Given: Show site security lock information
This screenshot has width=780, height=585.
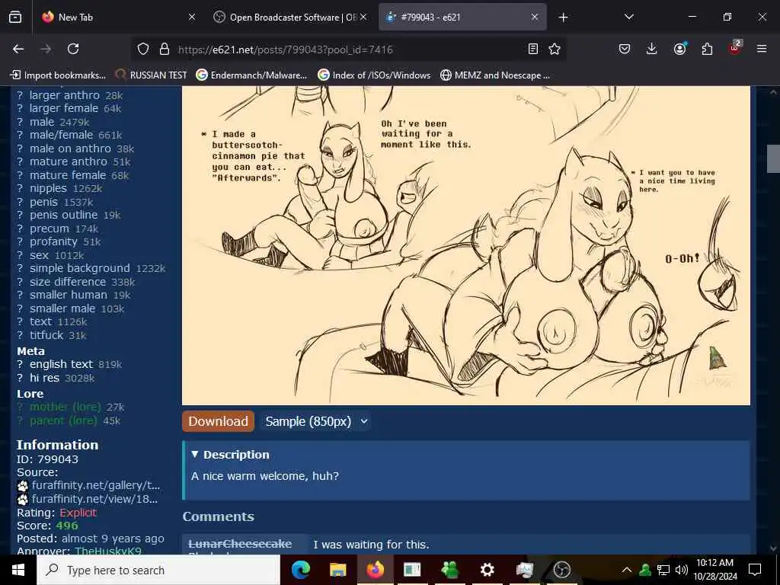Looking at the screenshot, I should pos(165,49).
